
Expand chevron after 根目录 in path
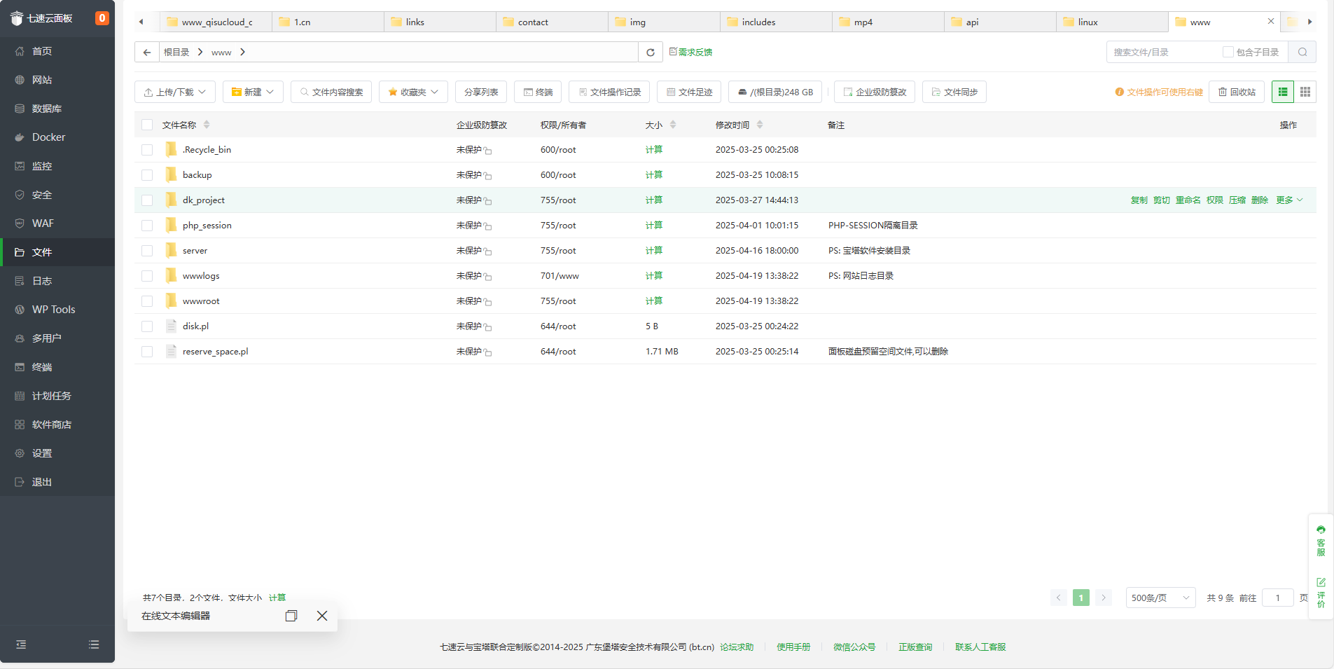point(200,52)
